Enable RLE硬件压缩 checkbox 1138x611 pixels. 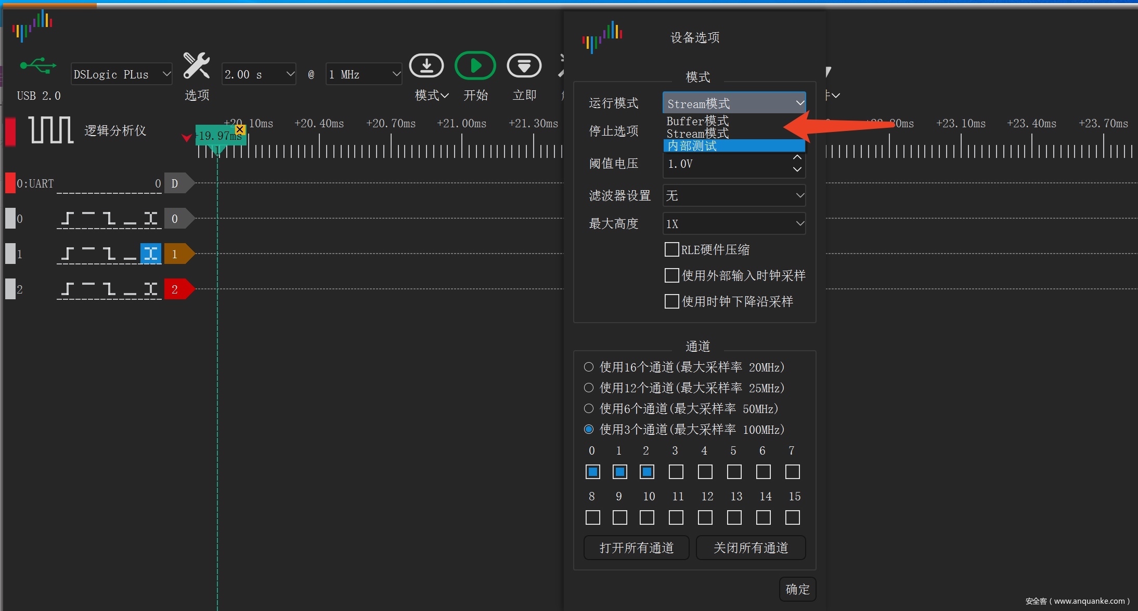point(671,249)
